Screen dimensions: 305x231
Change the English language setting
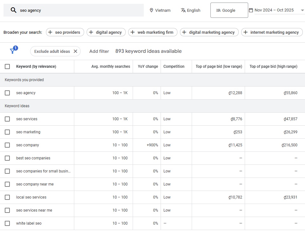pyautogui.click(x=190, y=10)
